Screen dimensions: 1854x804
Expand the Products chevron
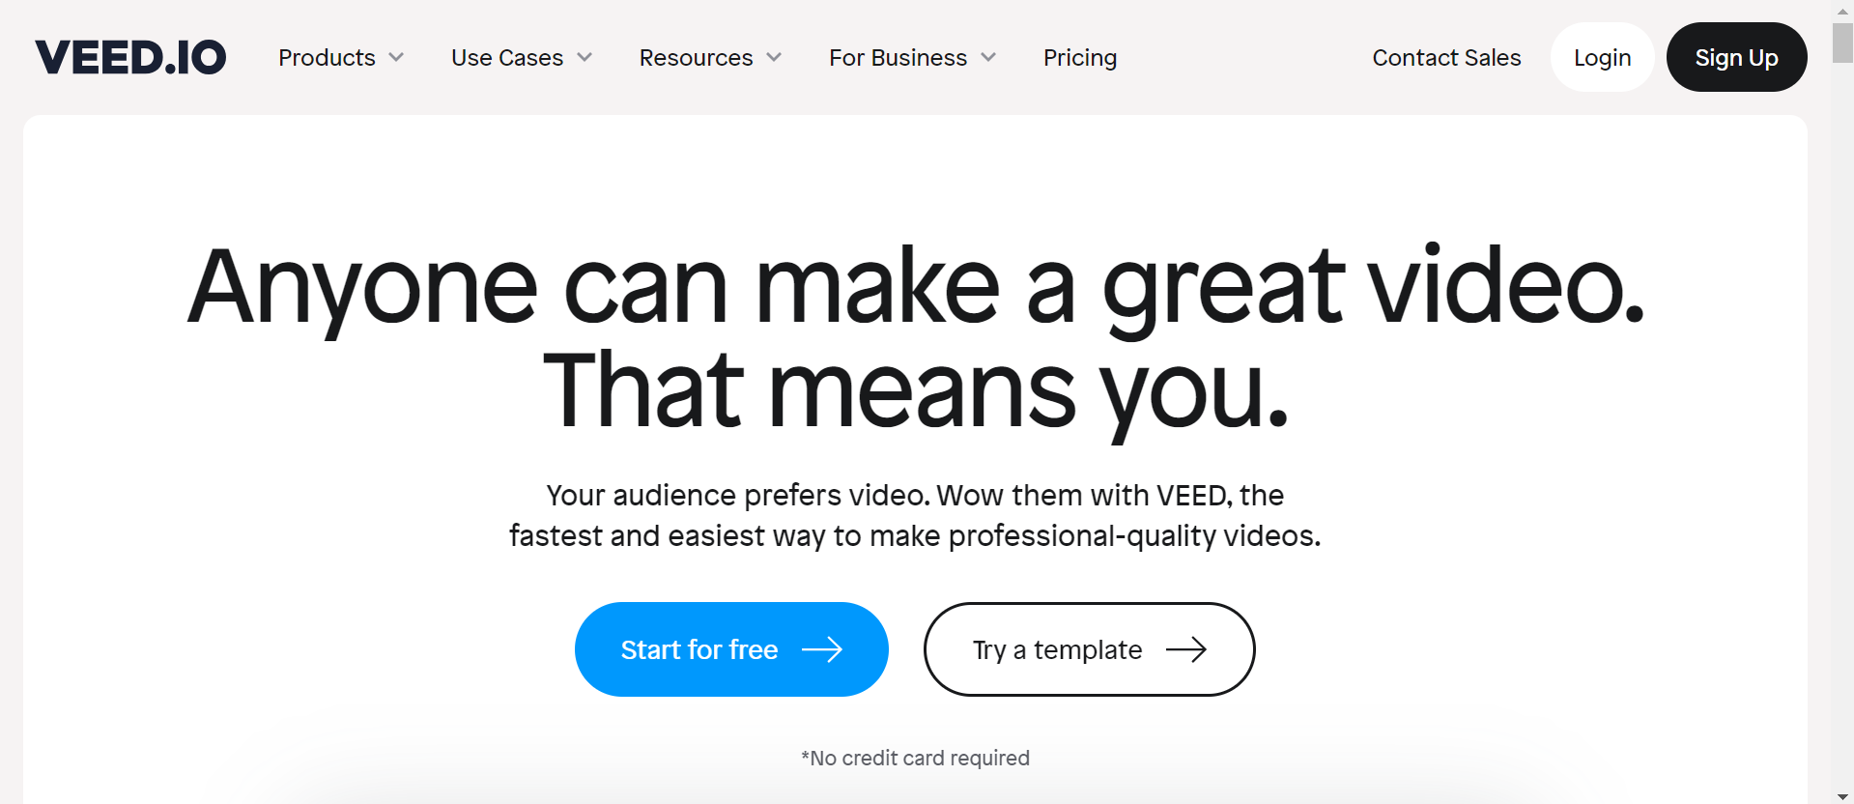(396, 58)
